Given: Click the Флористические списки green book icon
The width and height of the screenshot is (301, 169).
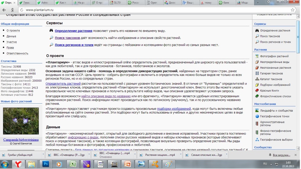Looking at the screenshot, I should click(x=257, y=96).
